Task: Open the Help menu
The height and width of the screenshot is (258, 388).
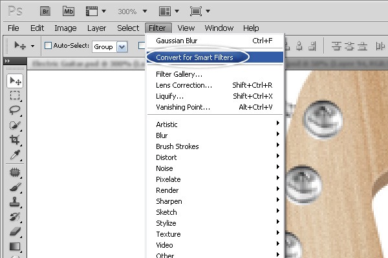Action: [x=251, y=28]
